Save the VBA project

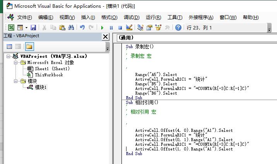point(33,28)
